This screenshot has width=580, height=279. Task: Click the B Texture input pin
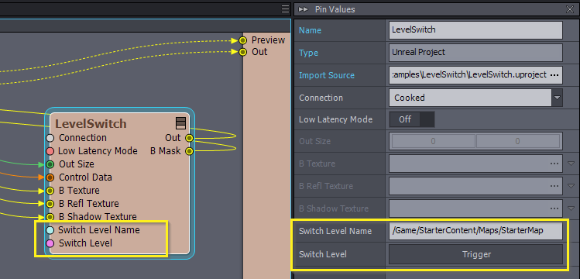pos(50,191)
